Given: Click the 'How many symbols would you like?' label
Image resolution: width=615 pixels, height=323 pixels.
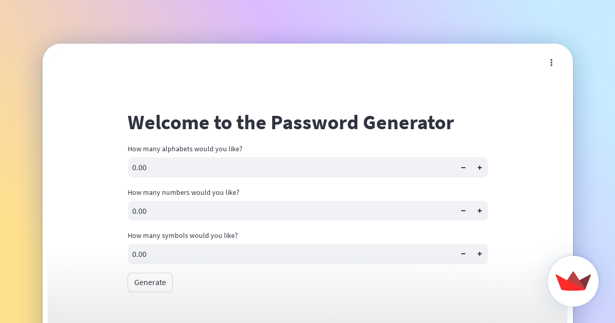Looking at the screenshot, I should coord(182,235).
